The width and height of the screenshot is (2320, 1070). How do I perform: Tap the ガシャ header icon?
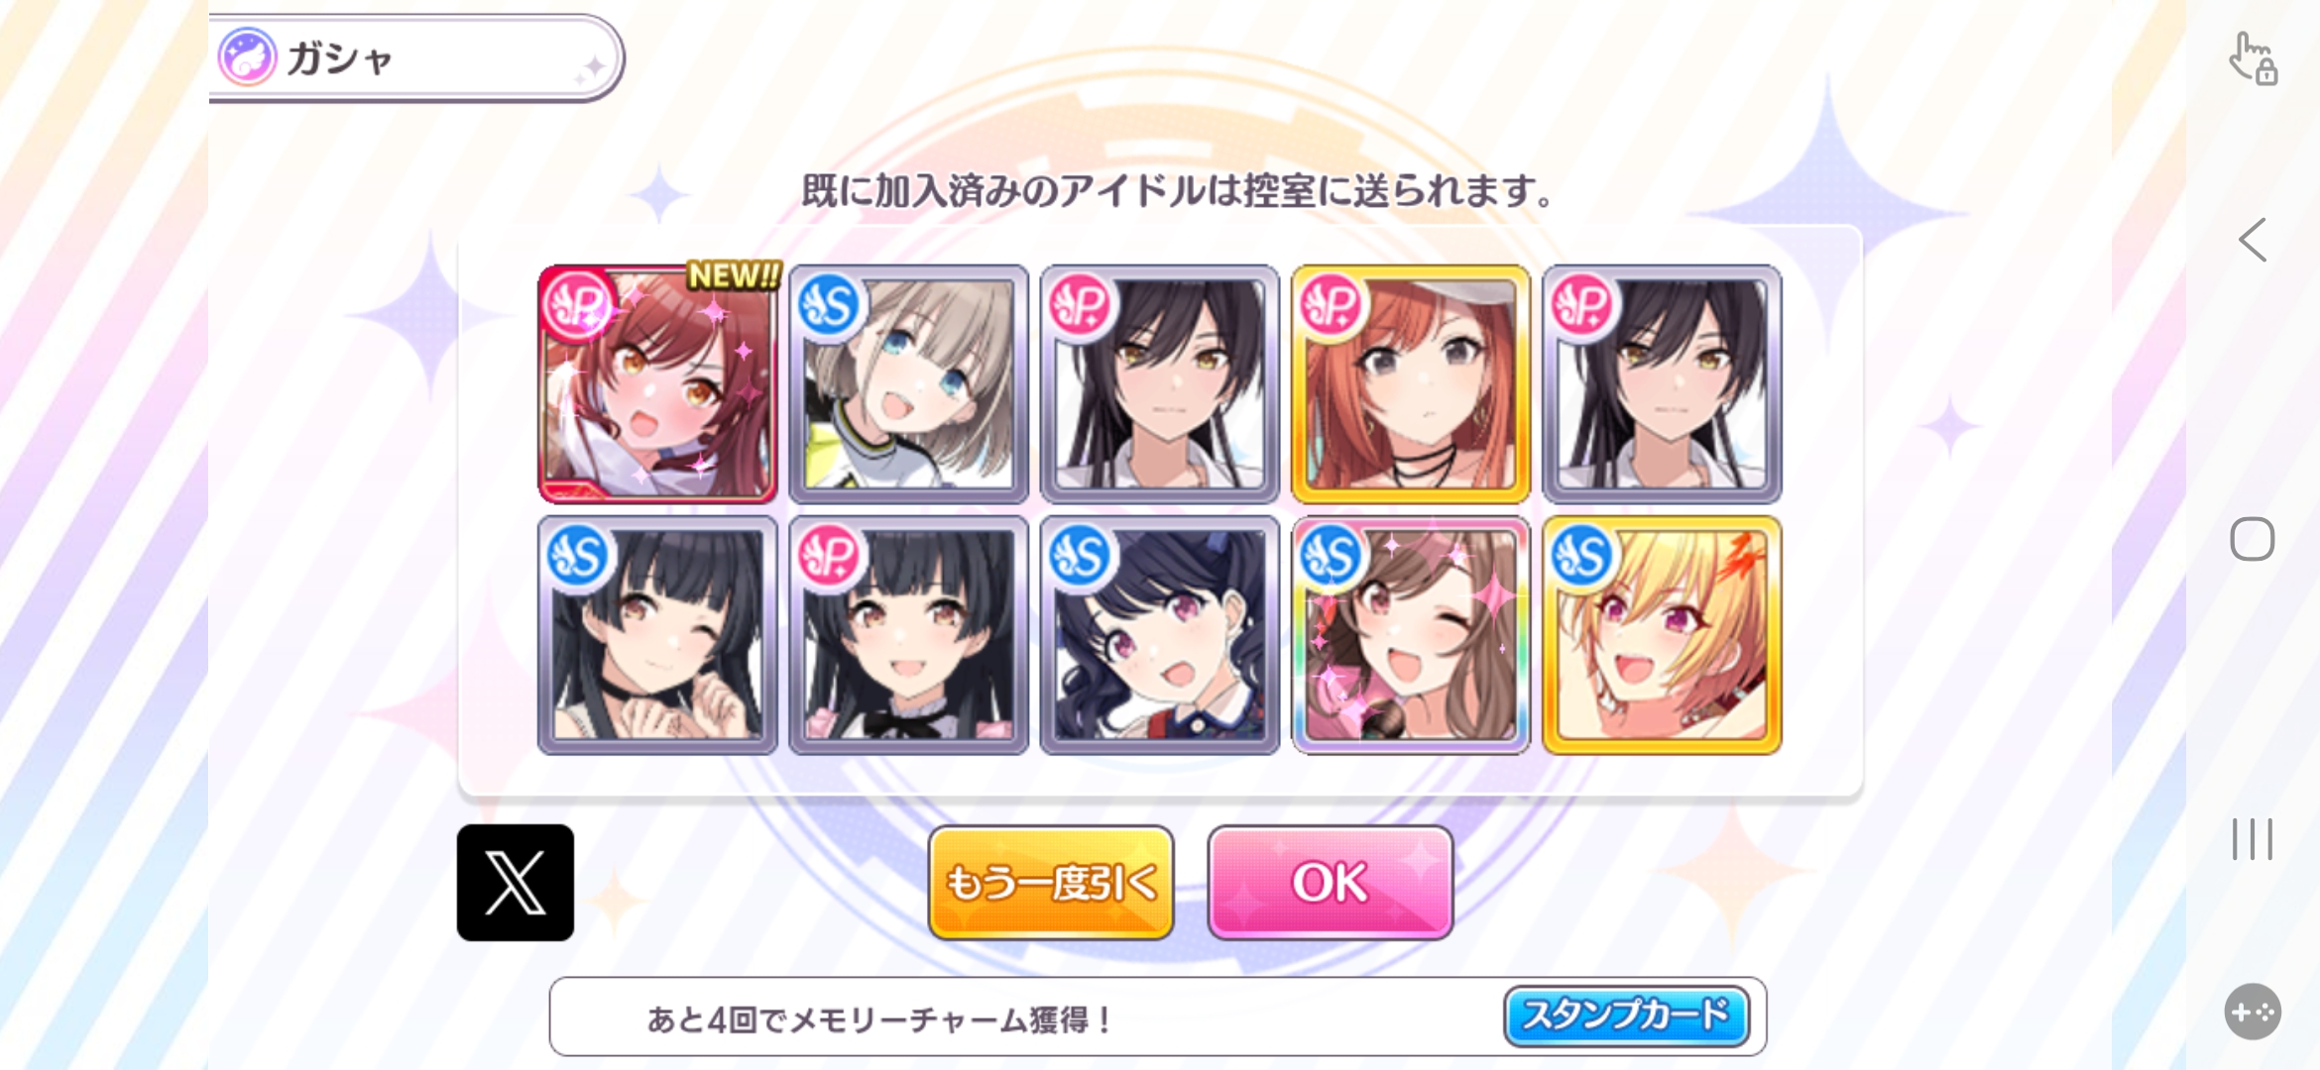pos(247,57)
